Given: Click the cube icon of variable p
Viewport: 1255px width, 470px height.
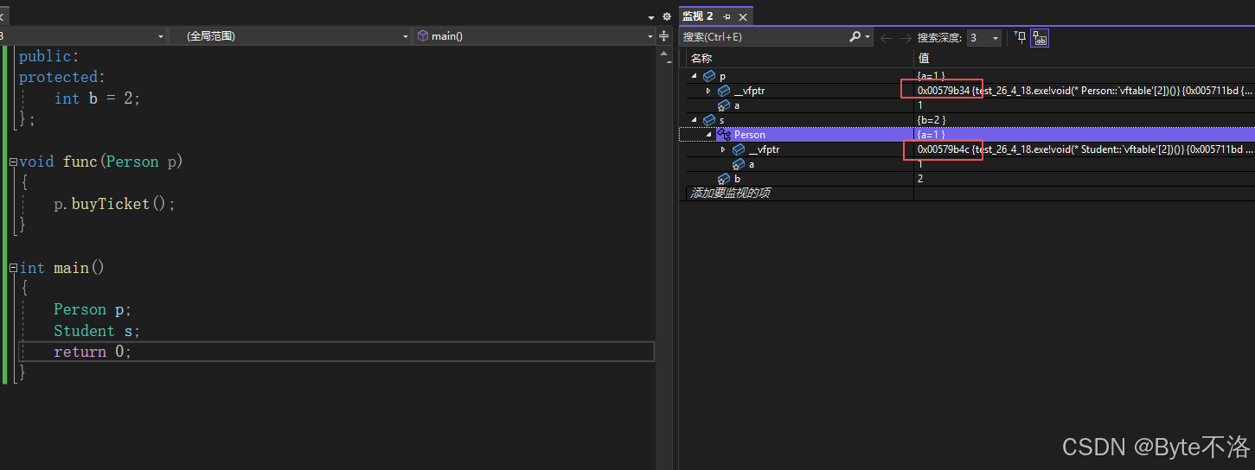Looking at the screenshot, I should (x=709, y=76).
